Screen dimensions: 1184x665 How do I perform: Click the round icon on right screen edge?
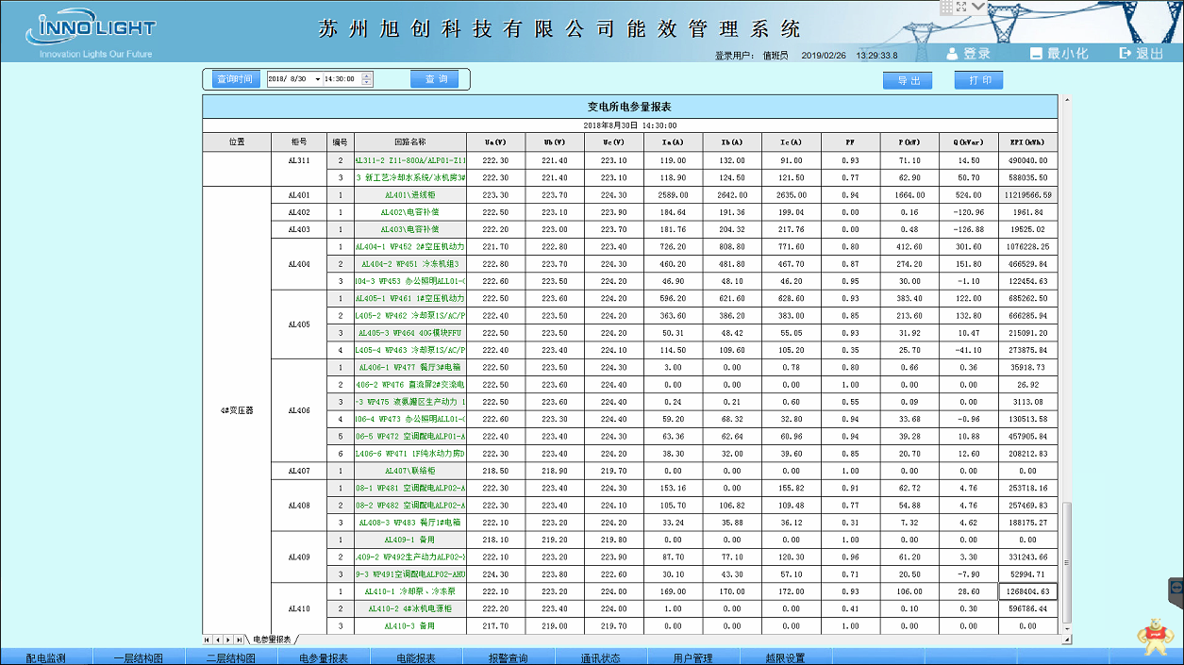coord(1176,587)
